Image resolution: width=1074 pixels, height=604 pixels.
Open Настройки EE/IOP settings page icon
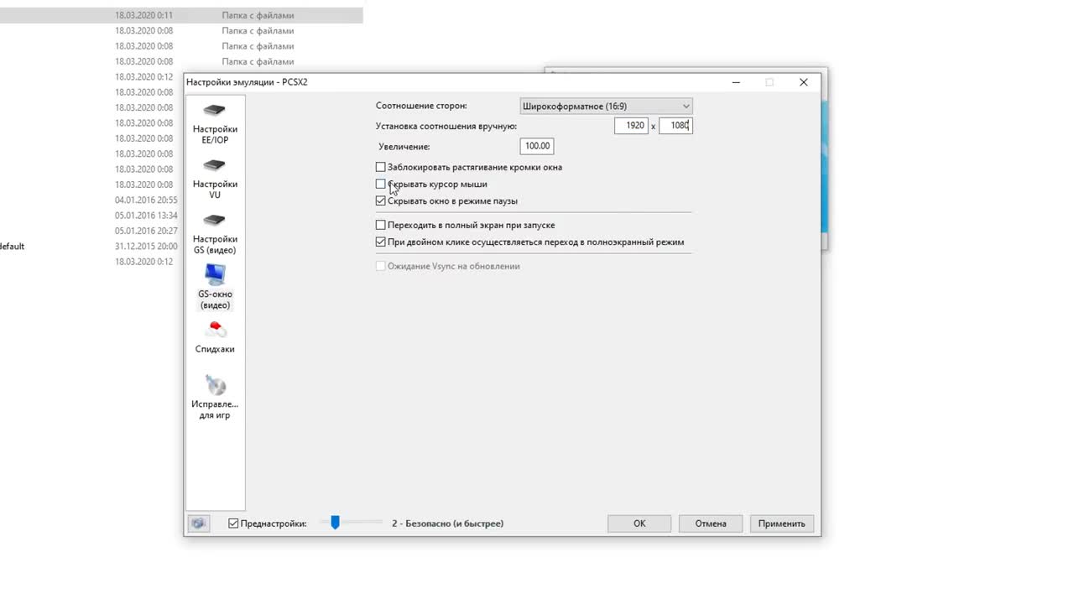pos(215,112)
